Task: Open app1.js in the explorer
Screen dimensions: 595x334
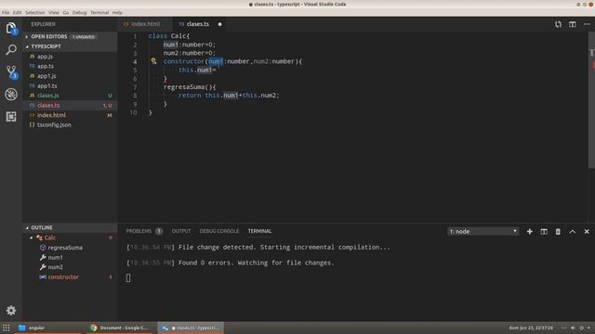Action: 70,76
